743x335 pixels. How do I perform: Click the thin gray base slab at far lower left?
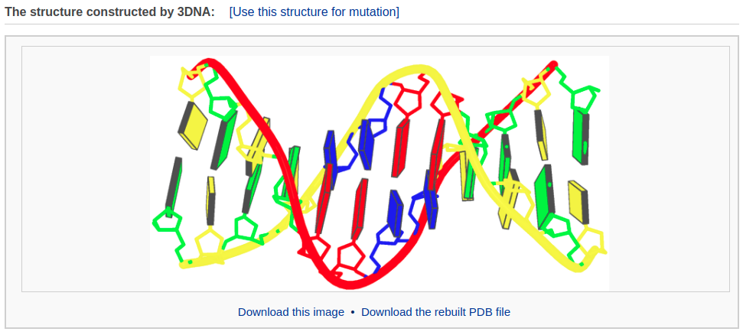(x=174, y=186)
